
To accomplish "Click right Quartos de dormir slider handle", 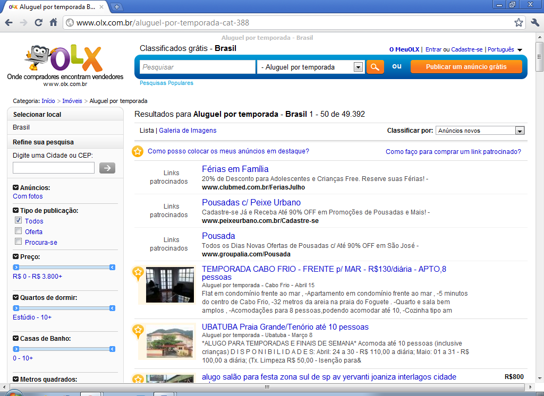I will pyautogui.click(x=112, y=308).
